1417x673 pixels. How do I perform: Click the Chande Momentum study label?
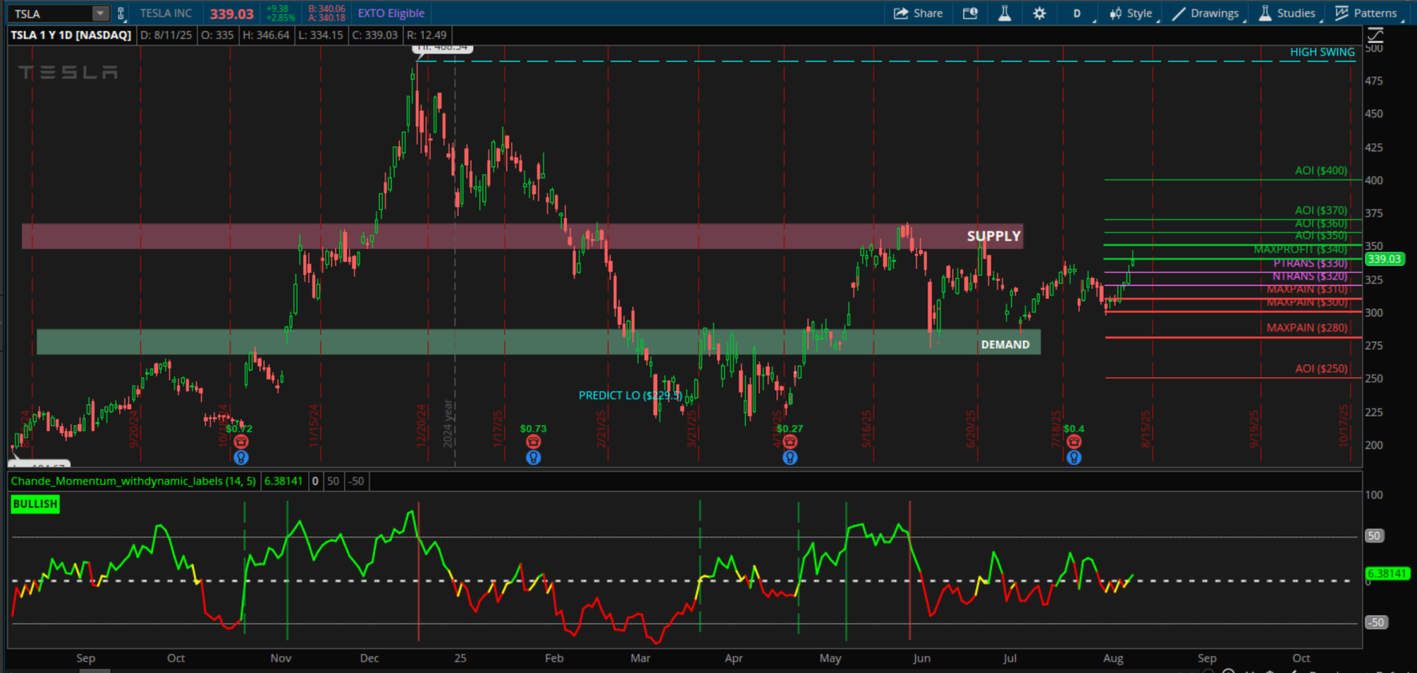tap(133, 481)
